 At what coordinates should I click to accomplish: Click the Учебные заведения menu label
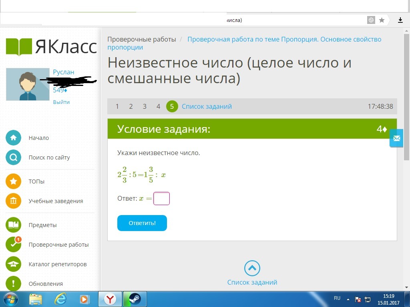tap(56, 201)
